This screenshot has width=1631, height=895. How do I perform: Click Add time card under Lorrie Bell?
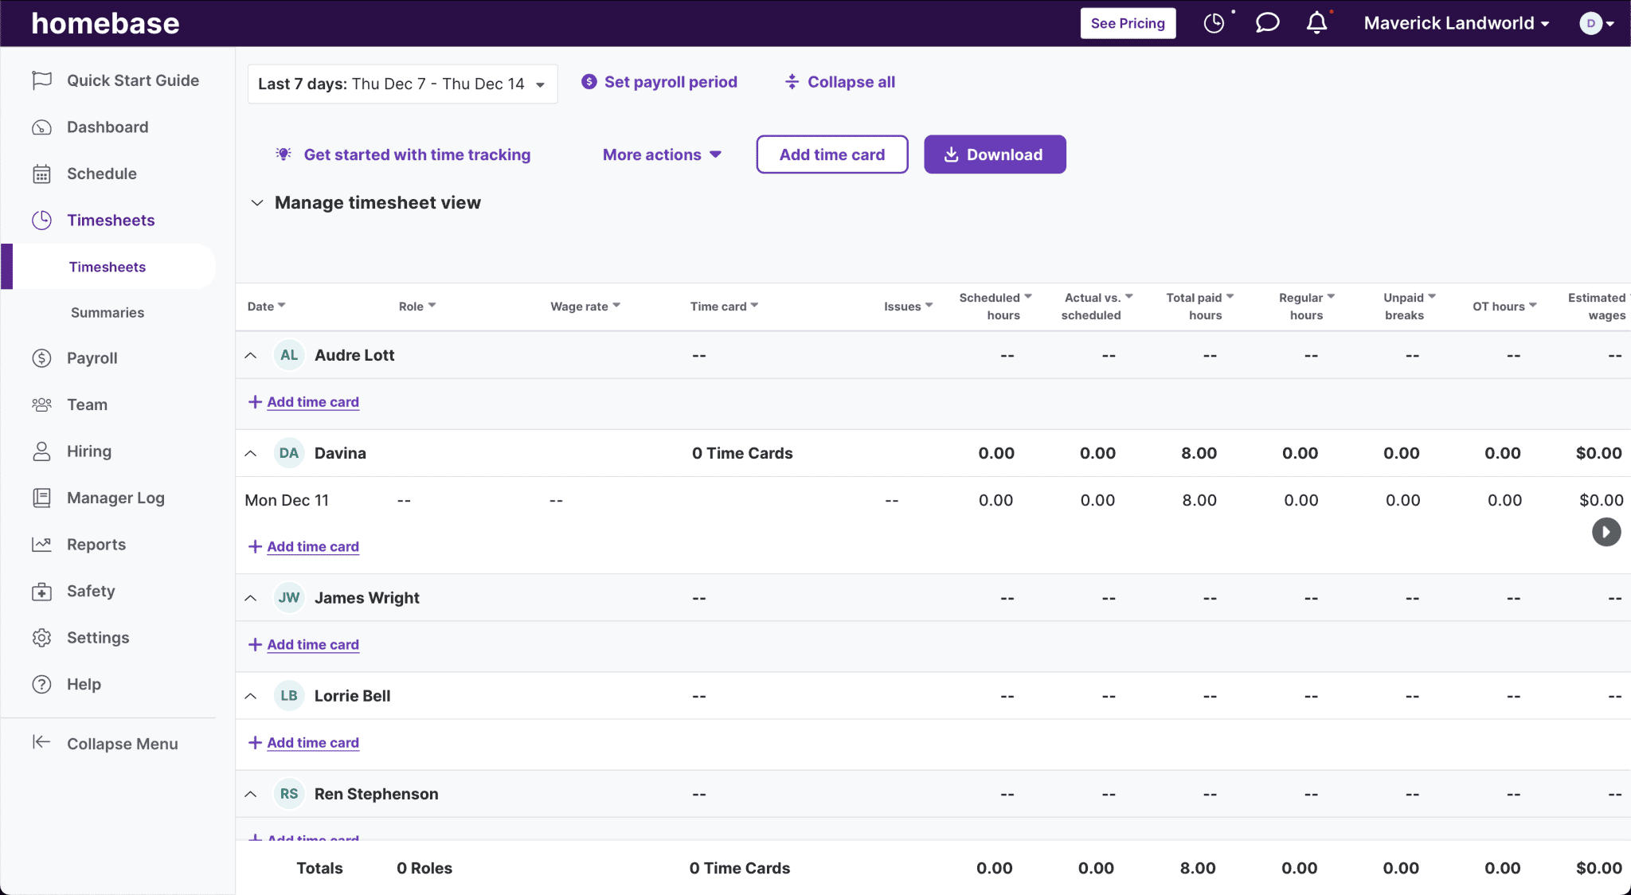point(303,742)
